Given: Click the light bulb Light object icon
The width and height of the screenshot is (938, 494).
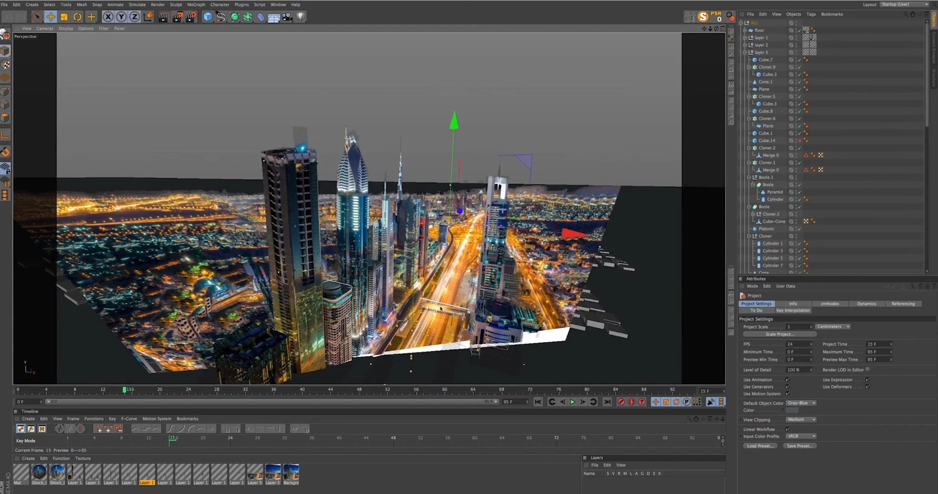Looking at the screenshot, I should click(x=301, y=17).
